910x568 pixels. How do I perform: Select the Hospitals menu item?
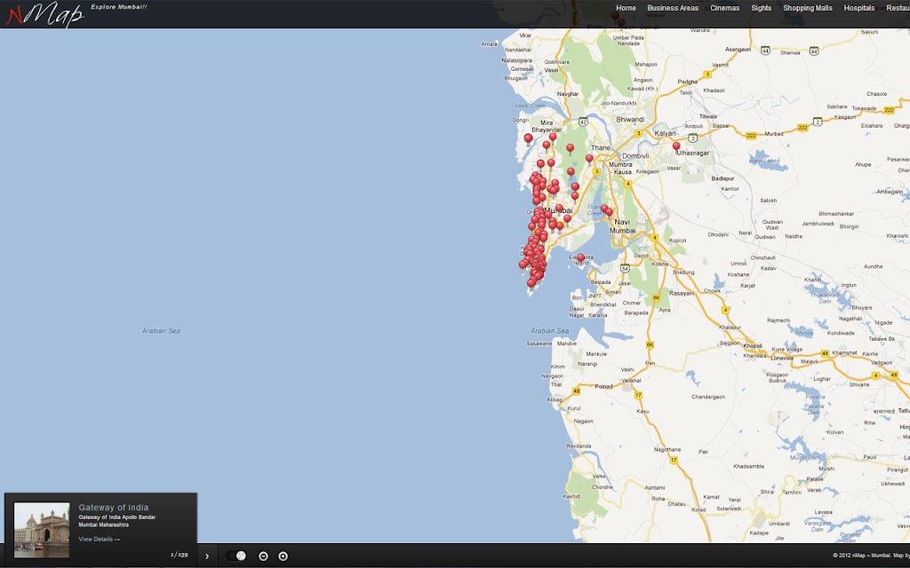pyautogui.click(x=859, y=8)
